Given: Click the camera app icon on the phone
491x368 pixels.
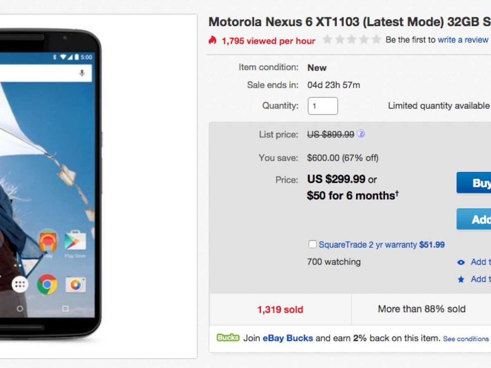Looking at the screenshot, I should pos(75,285).
